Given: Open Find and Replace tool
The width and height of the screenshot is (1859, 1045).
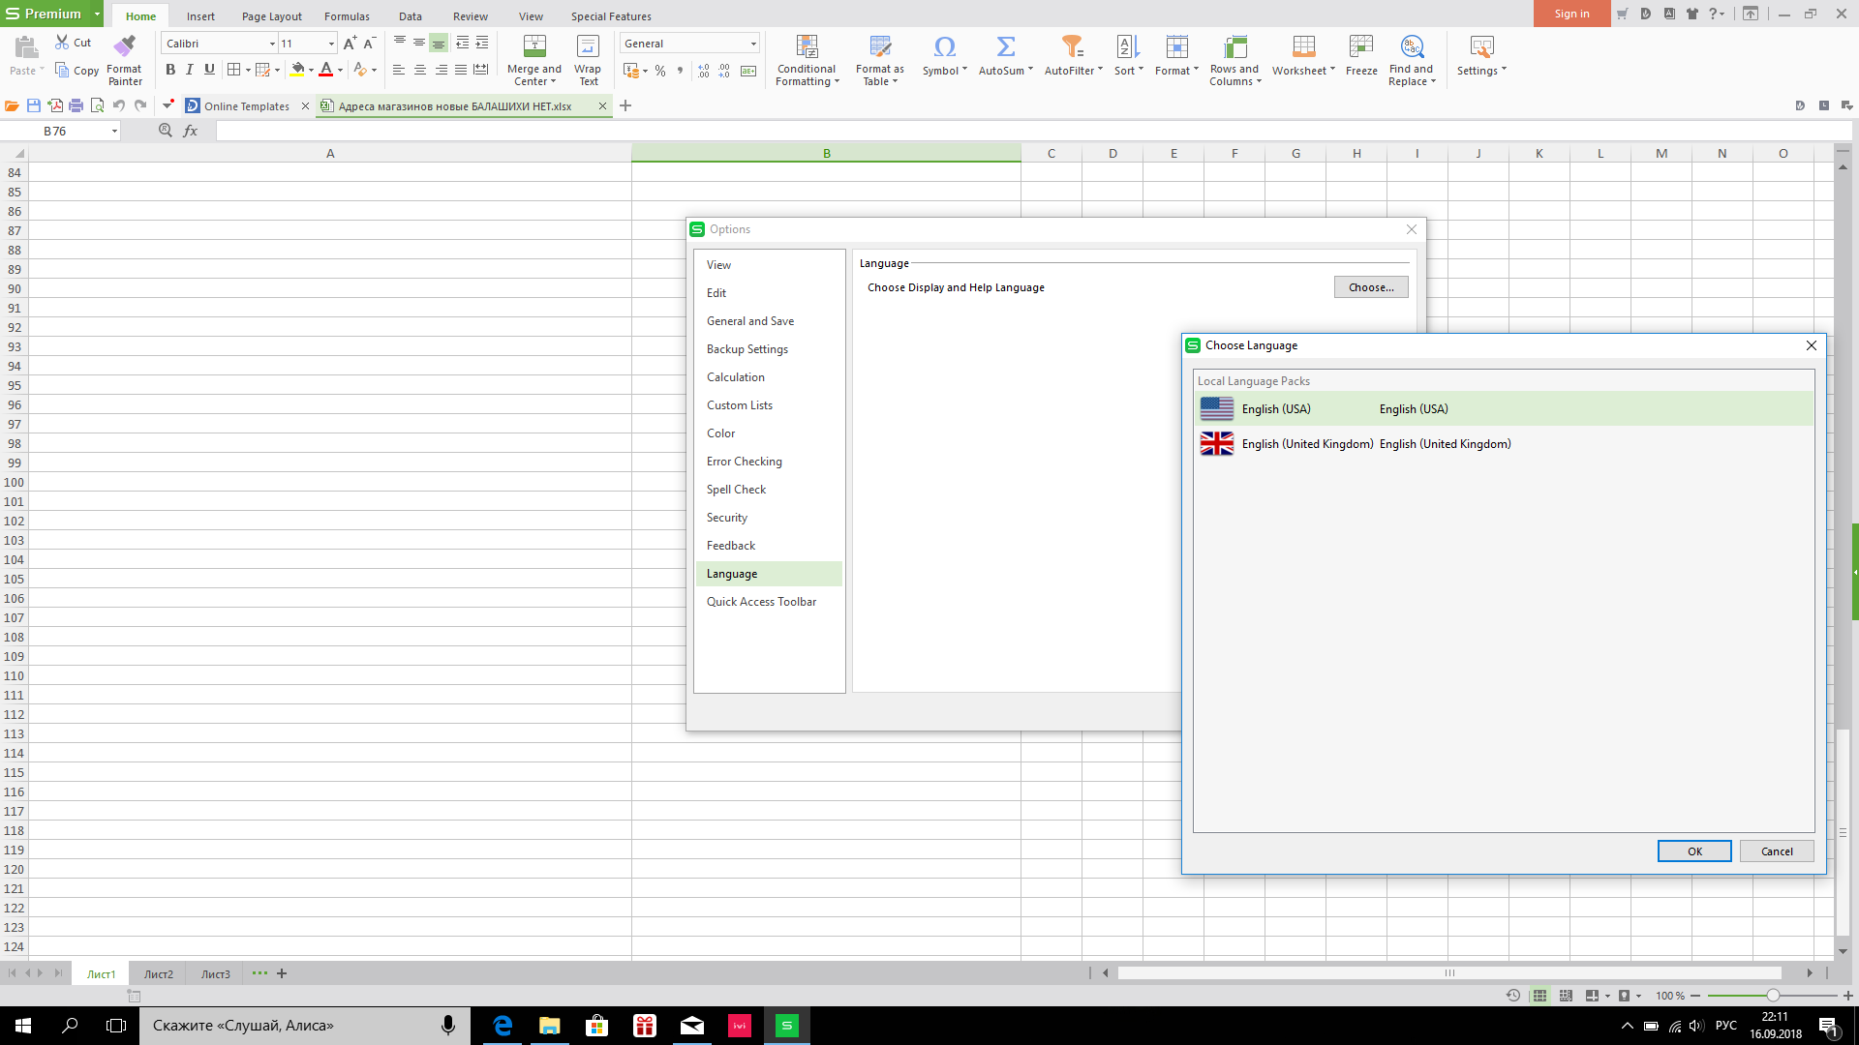Looking at the screenshot, I should [1412, 46].
